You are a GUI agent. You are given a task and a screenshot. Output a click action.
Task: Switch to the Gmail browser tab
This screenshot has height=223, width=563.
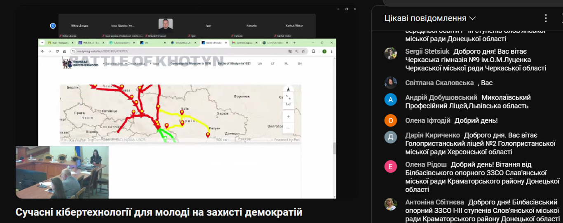(245, 42)
